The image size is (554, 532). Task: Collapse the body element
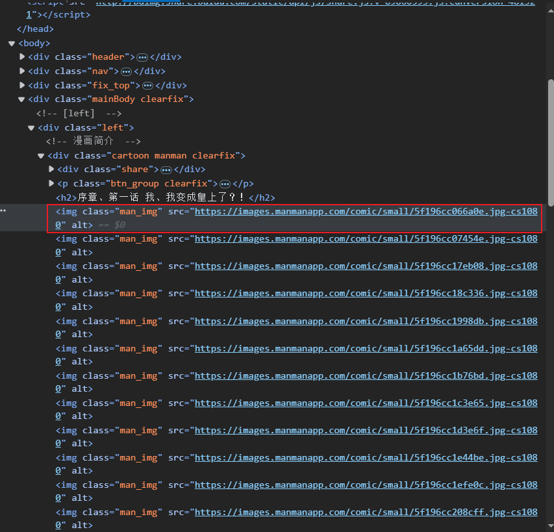(x=11, y=43)
